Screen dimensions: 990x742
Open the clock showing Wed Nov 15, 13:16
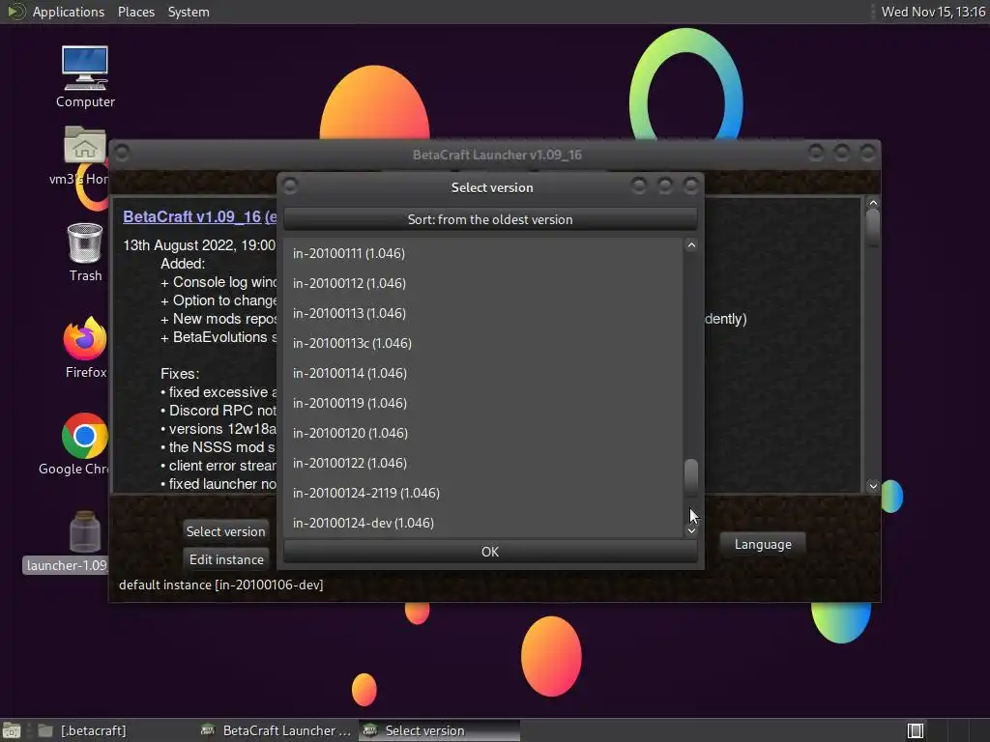933,12
